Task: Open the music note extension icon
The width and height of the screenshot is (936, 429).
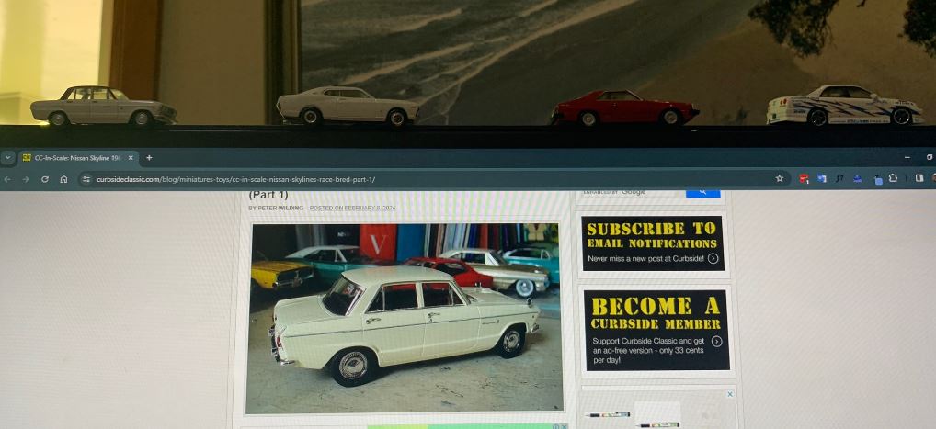Action: coord(839,178)
